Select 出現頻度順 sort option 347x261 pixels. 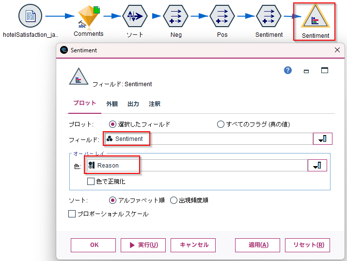tap(173, 200)
